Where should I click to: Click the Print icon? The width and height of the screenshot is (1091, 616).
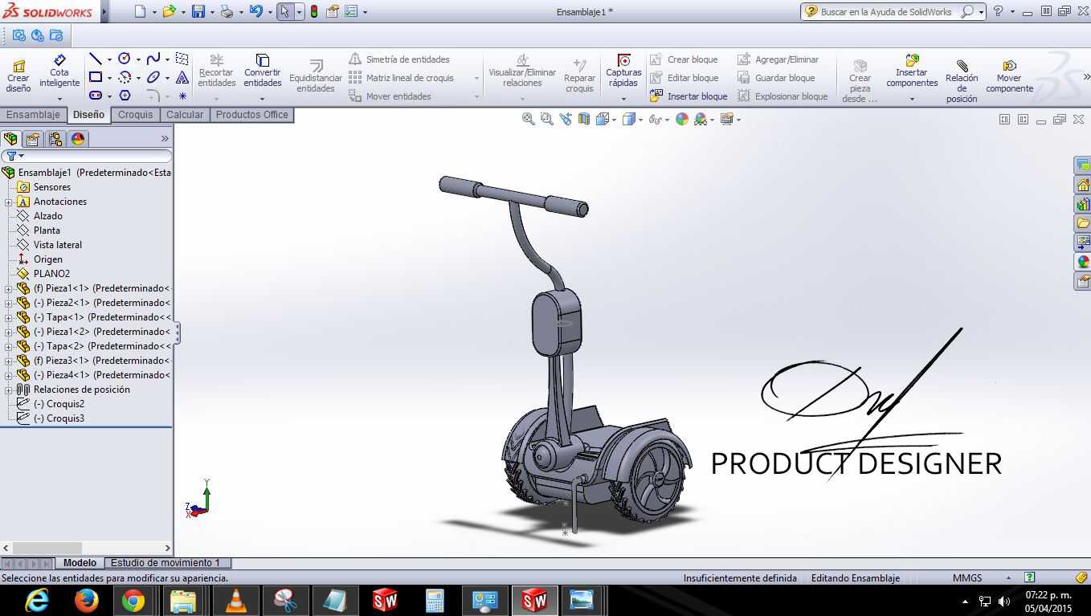point(227,11)
